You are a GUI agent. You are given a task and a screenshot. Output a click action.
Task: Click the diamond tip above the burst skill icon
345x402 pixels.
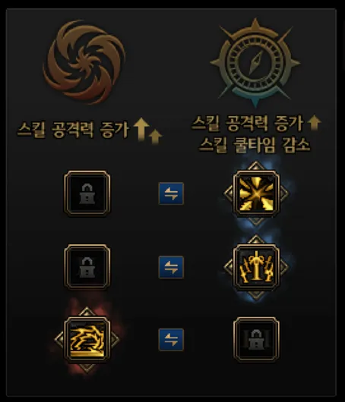coord(256,166)
